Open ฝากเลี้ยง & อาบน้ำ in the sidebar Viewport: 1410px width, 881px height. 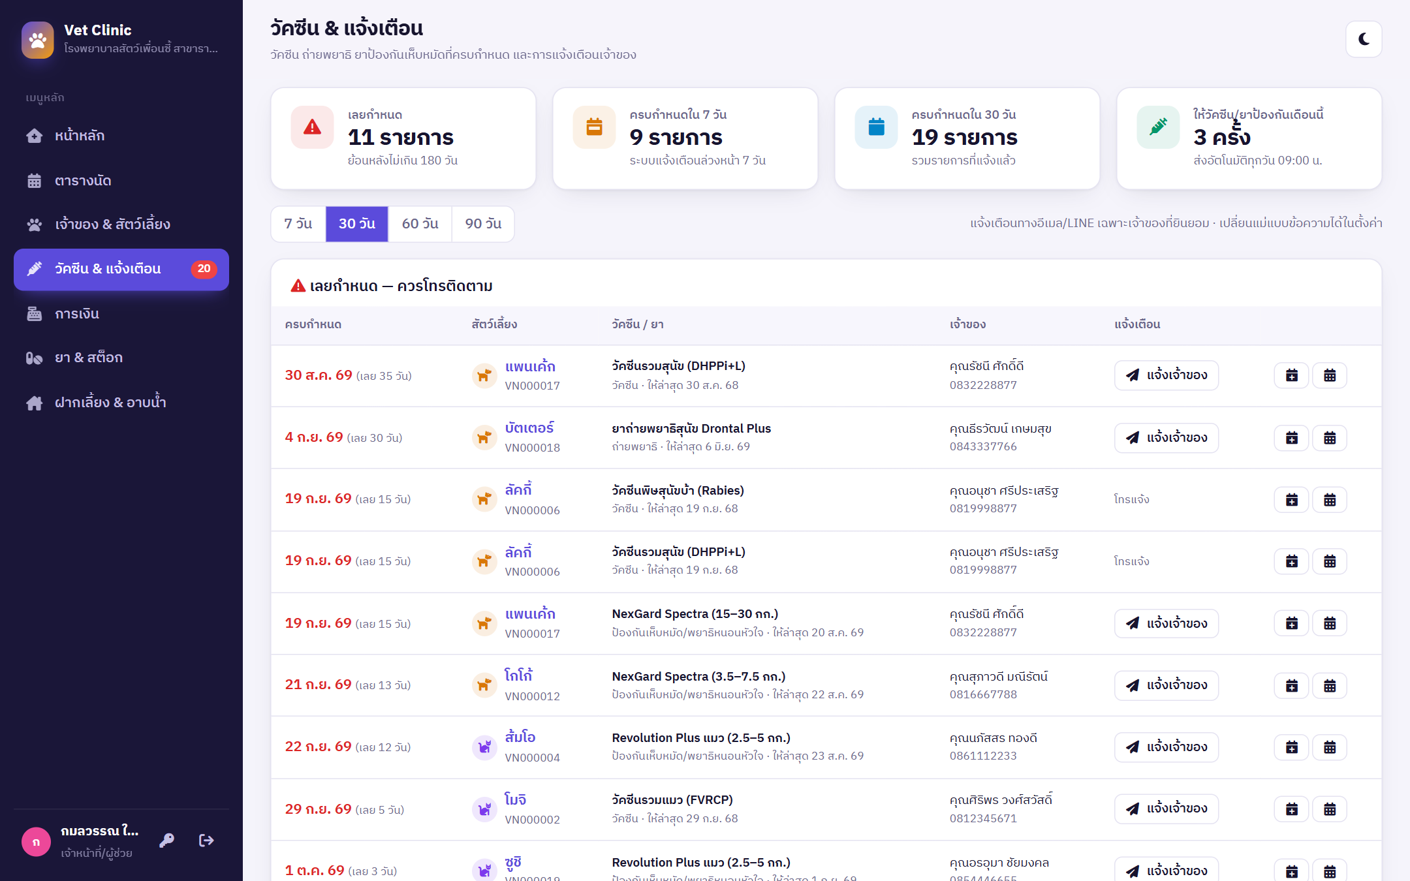[121, 402]
